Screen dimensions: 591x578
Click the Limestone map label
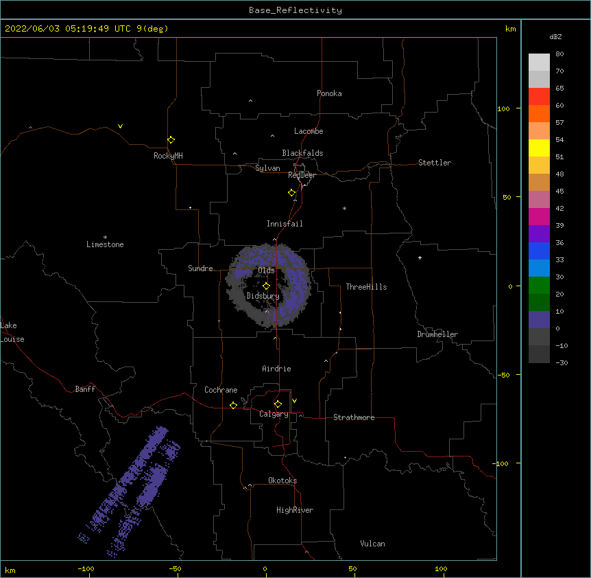tap(105, 244)
